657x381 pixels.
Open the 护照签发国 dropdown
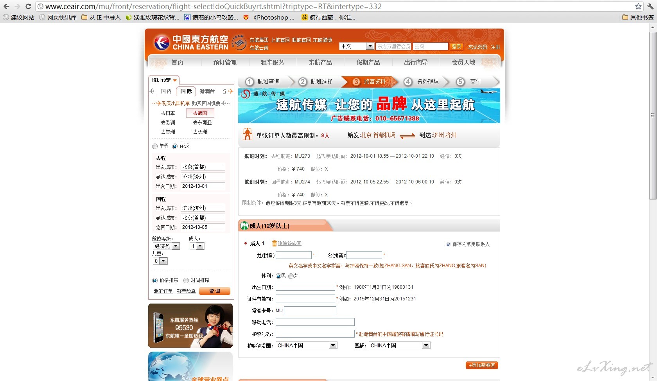click(307, 345)
